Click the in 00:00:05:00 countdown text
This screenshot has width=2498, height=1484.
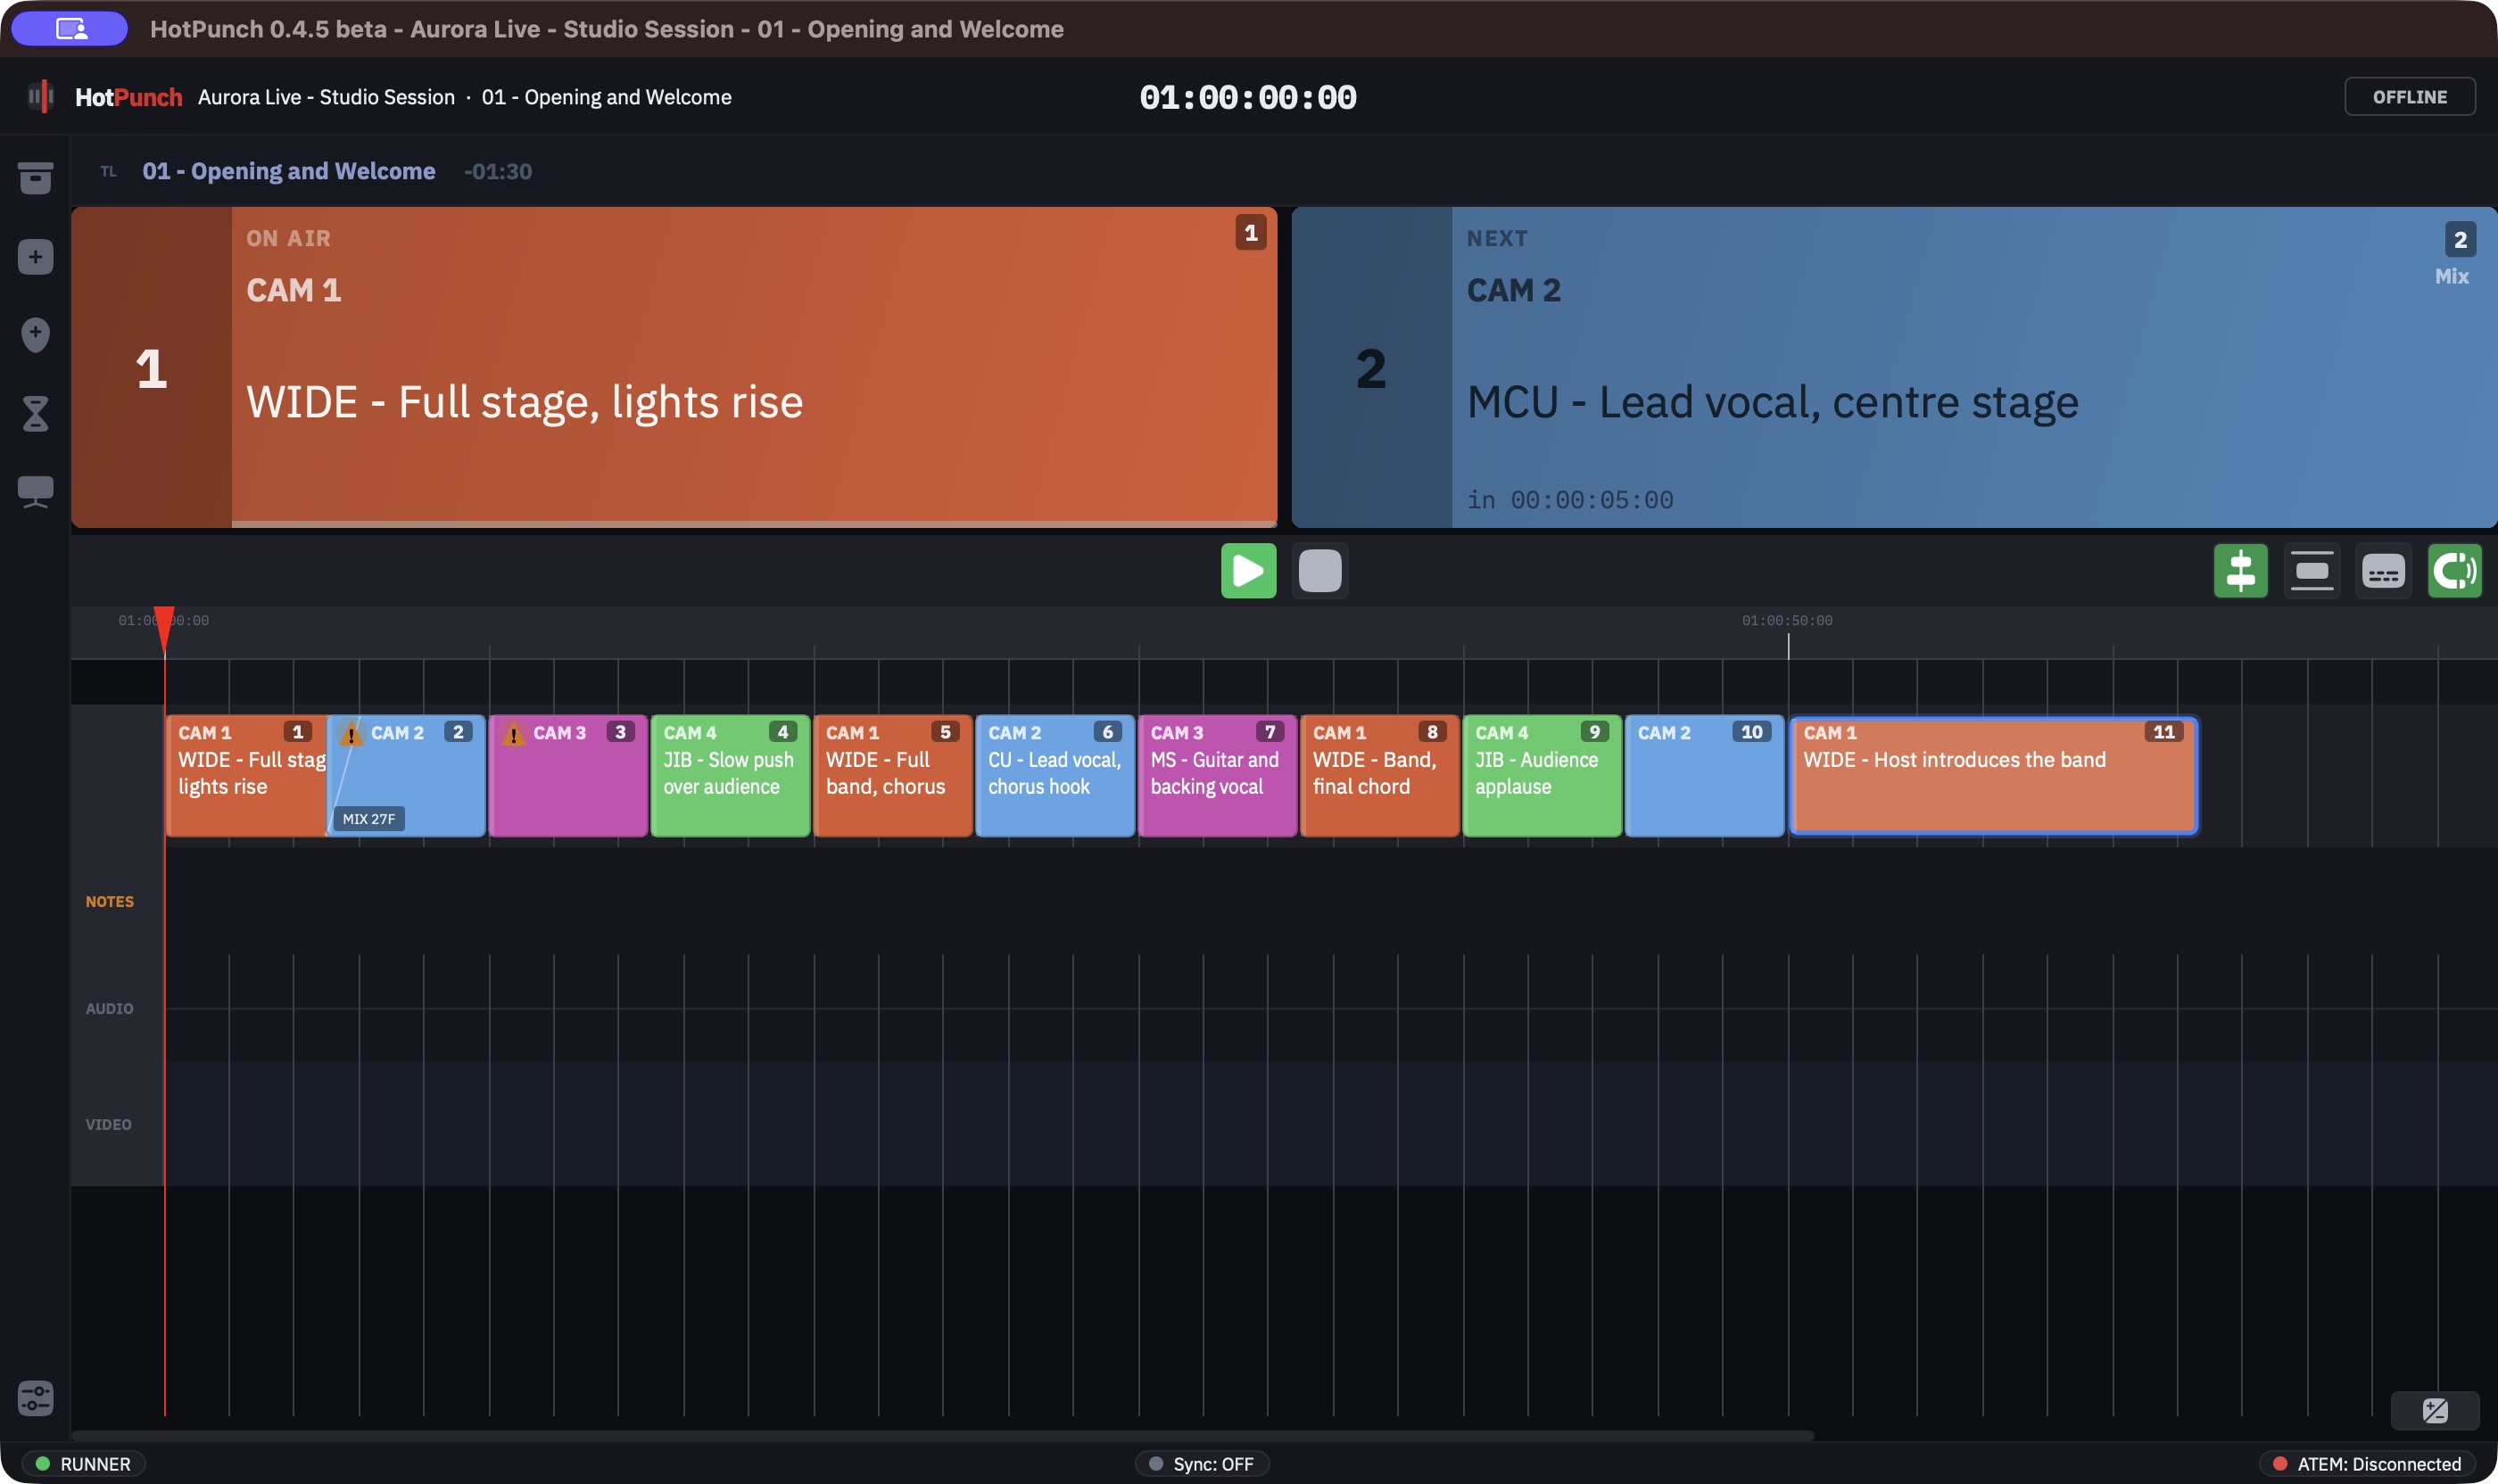pyautogui.click(x=1569, y=499)
